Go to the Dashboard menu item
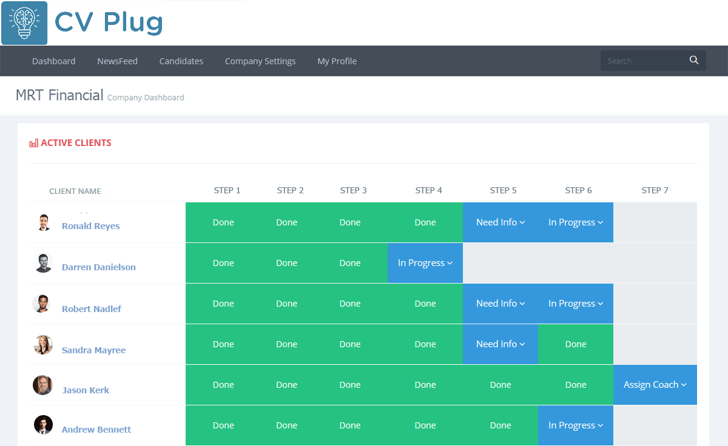The height and width of the screenshot is (446, 728). (54, 61)
